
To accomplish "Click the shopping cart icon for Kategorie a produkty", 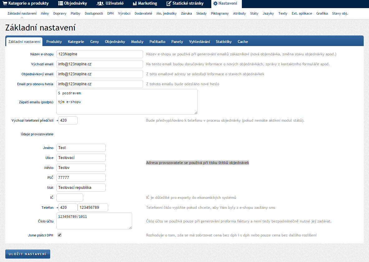I will click(x=5, y=3).
